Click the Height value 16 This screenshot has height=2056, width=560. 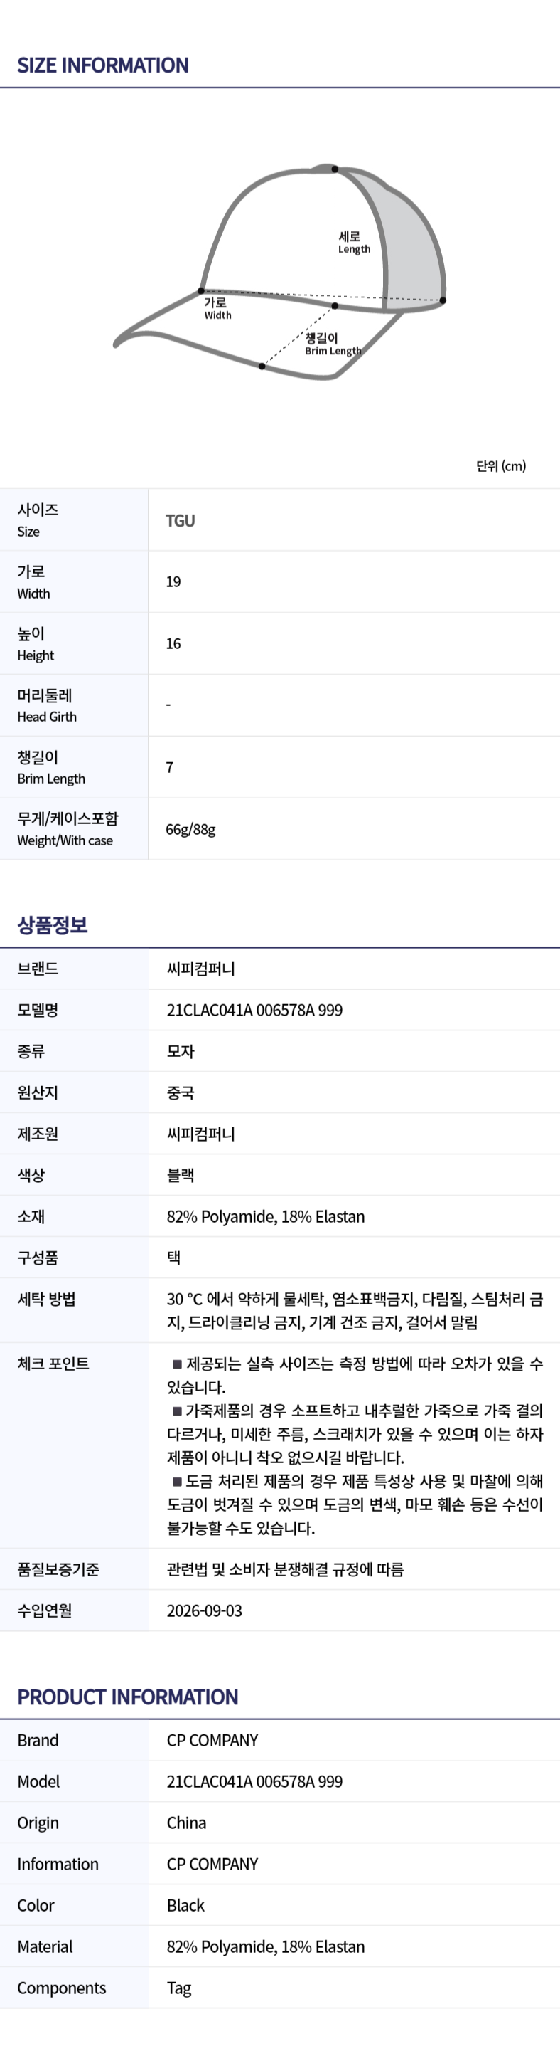(173, 643)
